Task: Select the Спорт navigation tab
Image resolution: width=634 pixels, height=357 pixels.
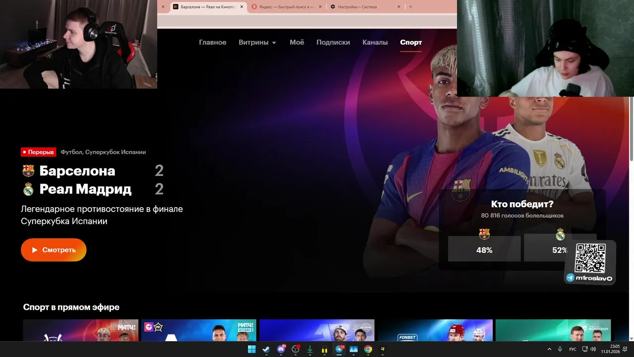Action: (x=411, y=43)
